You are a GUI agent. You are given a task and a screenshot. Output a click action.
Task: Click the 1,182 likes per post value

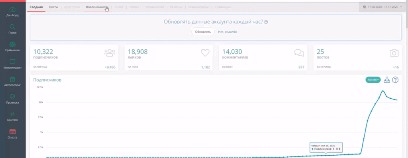tap(205, 67)
